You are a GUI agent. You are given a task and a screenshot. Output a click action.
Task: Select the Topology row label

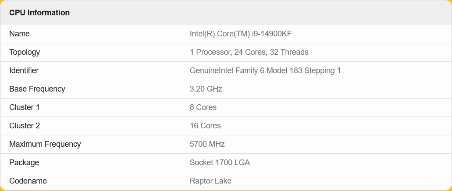point(25,52)
